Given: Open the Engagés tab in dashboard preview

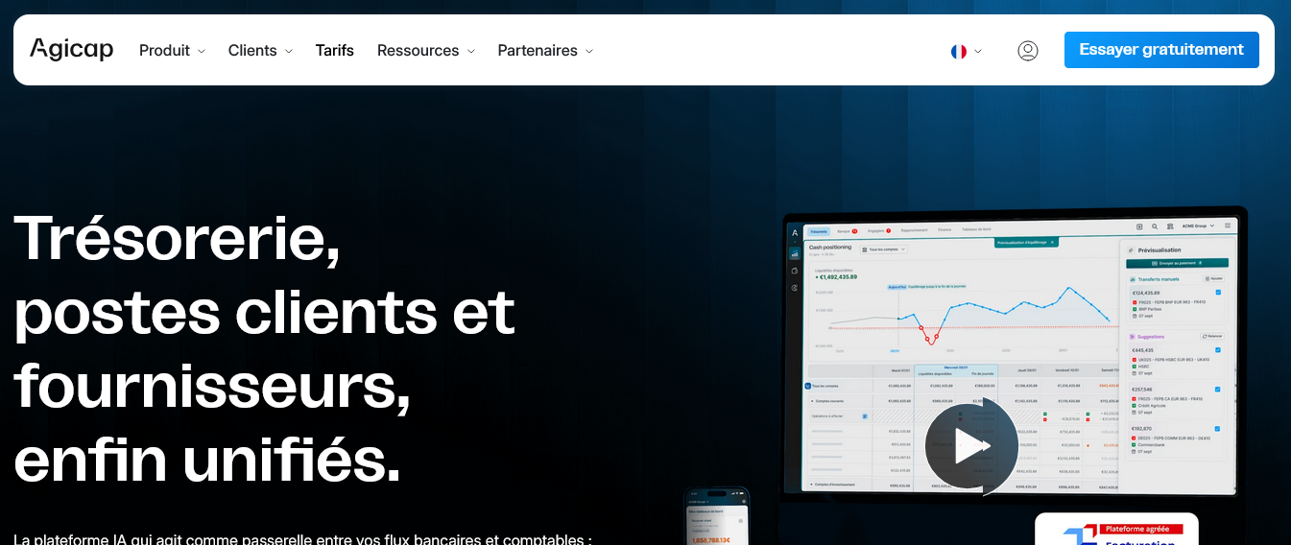Looking at the screenshot, I should (x=878, y=231).
